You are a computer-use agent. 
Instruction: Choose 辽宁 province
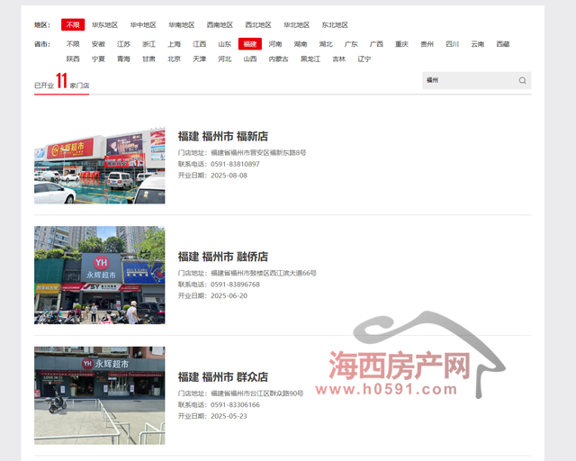tap(364, 59)
